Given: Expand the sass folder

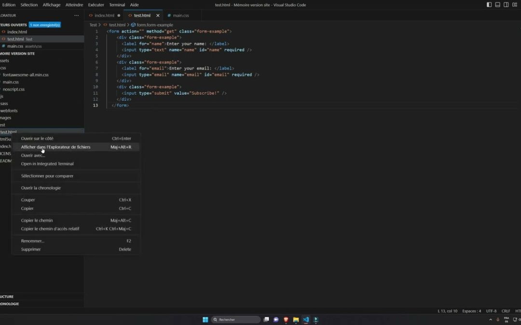Looking at the screenshot, I should [42, 104].
